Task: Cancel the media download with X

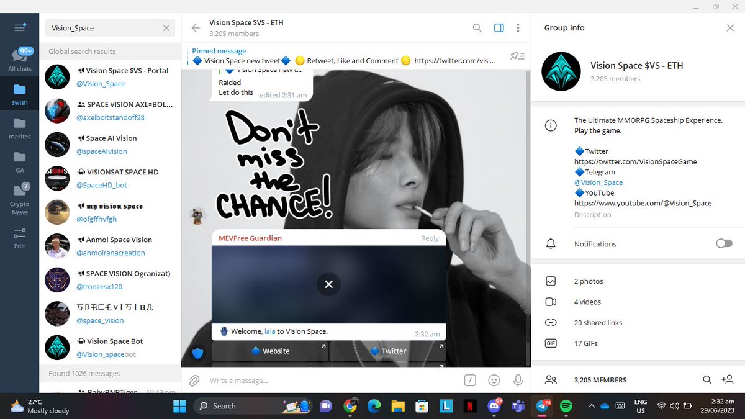Action: 329,284
